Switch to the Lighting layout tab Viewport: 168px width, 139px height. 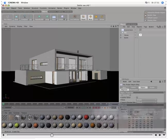60,12
